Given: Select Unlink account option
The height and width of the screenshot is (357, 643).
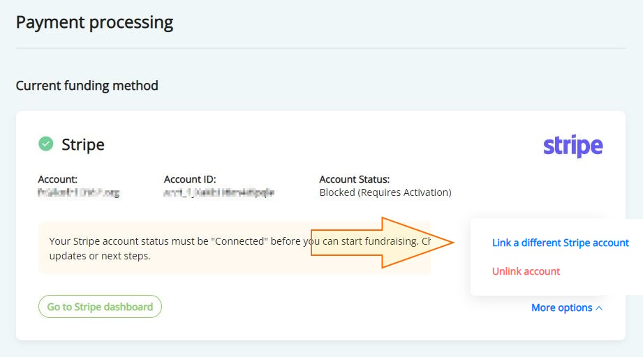Looking at the screenshot, I should [526, 271].
